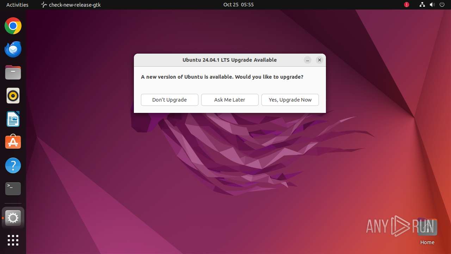Open Rhythmbox music player in dock
The width and height of the screenshot is (451, 254).
click(x=13, y=96)
